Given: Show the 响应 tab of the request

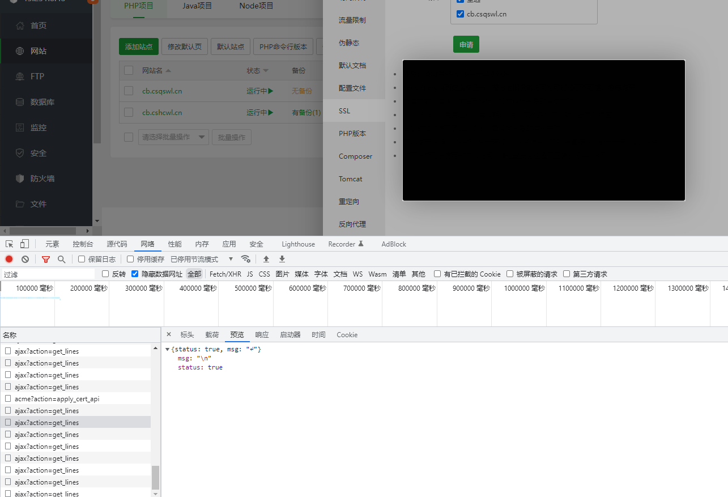Looking at the screenshot, I should (x=262, y=334).
